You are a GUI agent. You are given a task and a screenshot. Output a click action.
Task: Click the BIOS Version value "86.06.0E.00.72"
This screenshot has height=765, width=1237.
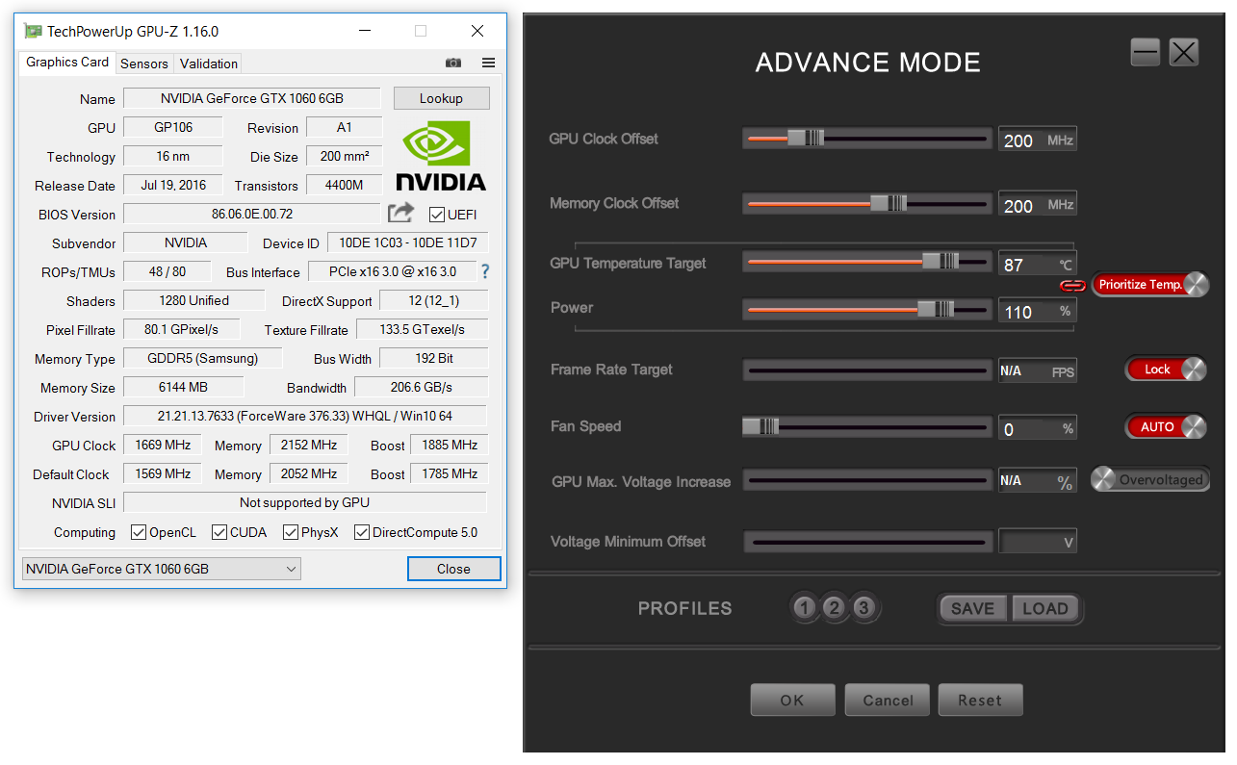click(252, 214)
